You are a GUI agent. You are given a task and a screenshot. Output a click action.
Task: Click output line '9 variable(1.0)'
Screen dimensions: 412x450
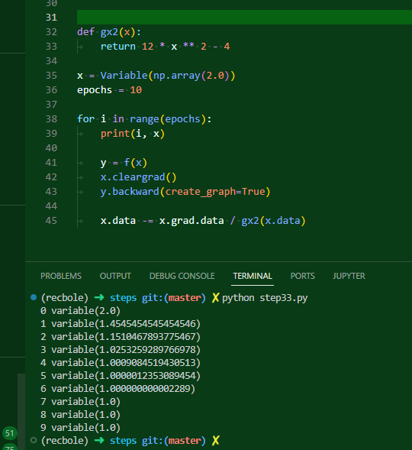(80, 428)
